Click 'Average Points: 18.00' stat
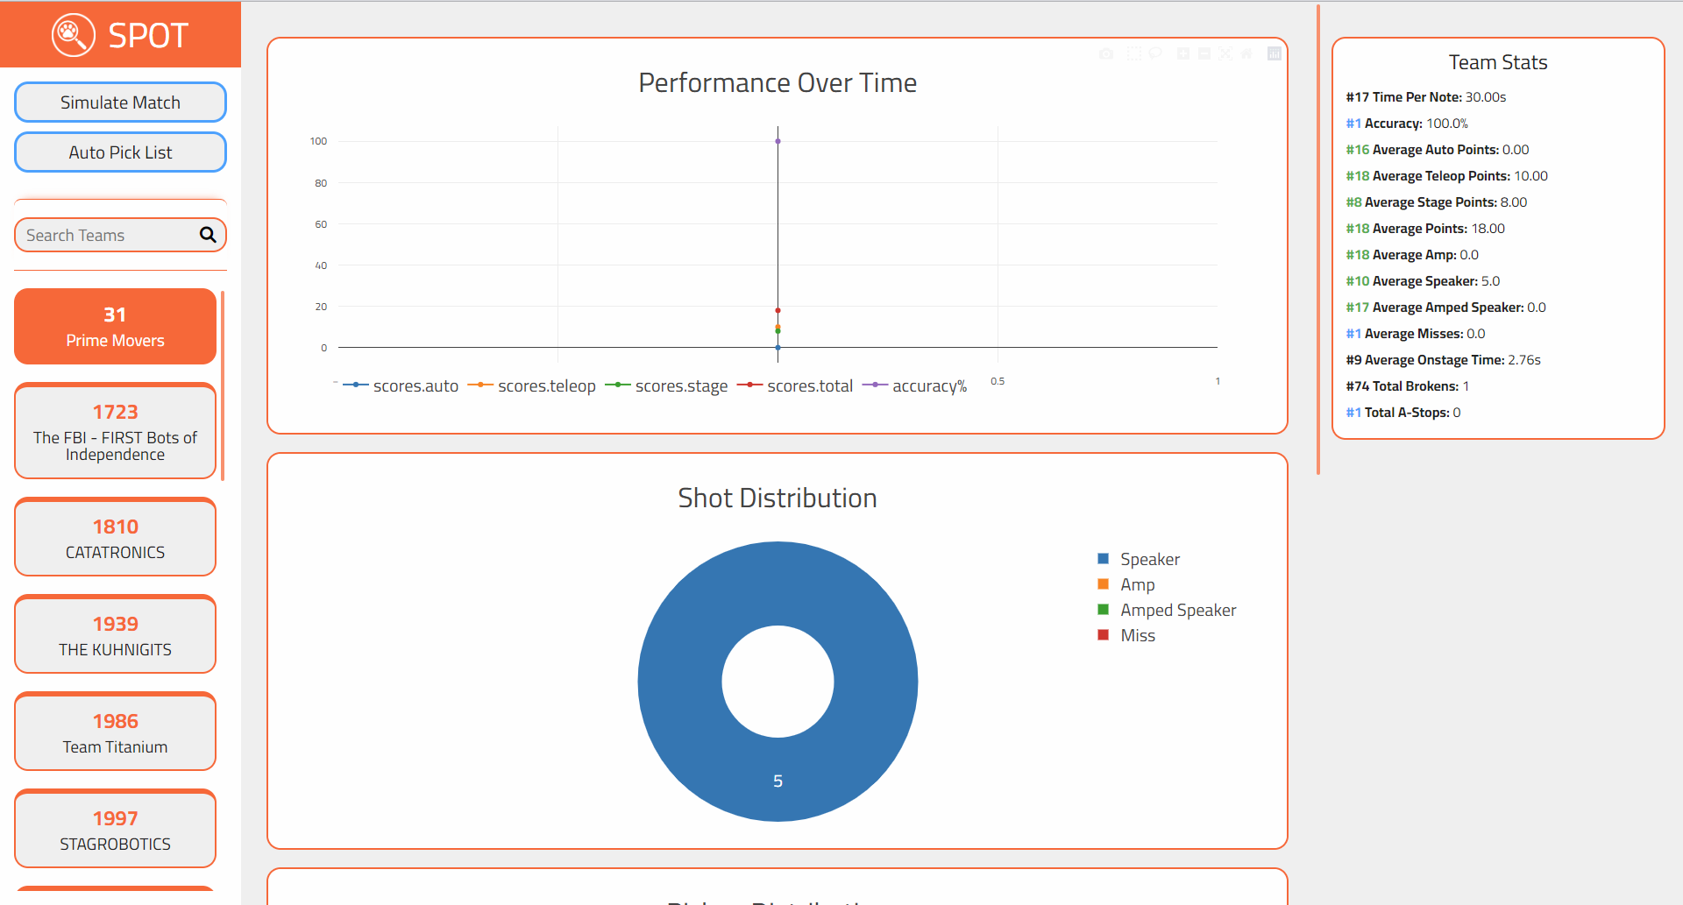Viewport: 1683px width, 905px height. point(1425,229)
